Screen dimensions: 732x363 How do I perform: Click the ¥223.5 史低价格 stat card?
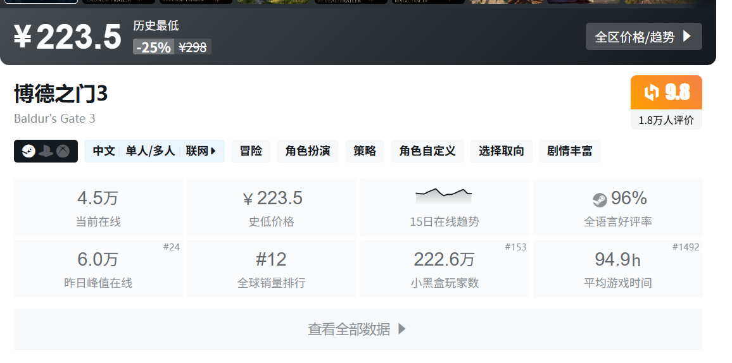pyautogui.click(x=271, y=207)
